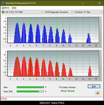Expand the Q-Check TA Test dropdown
104x105 pixels.
point(88,12)
